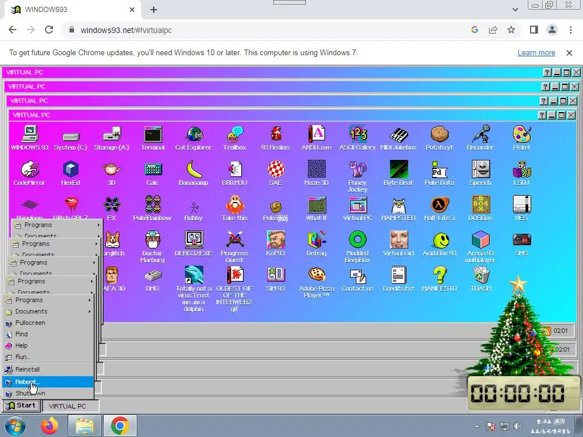
Task: Open Storage (A:) floppy icon
Action: (112, 138)
